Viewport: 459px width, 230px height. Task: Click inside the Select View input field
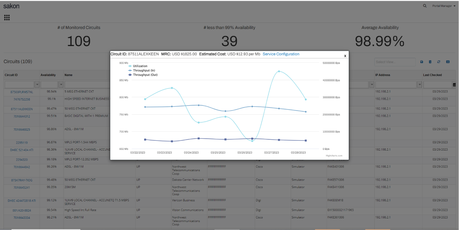pyautogui.click(x=394, y=62)
